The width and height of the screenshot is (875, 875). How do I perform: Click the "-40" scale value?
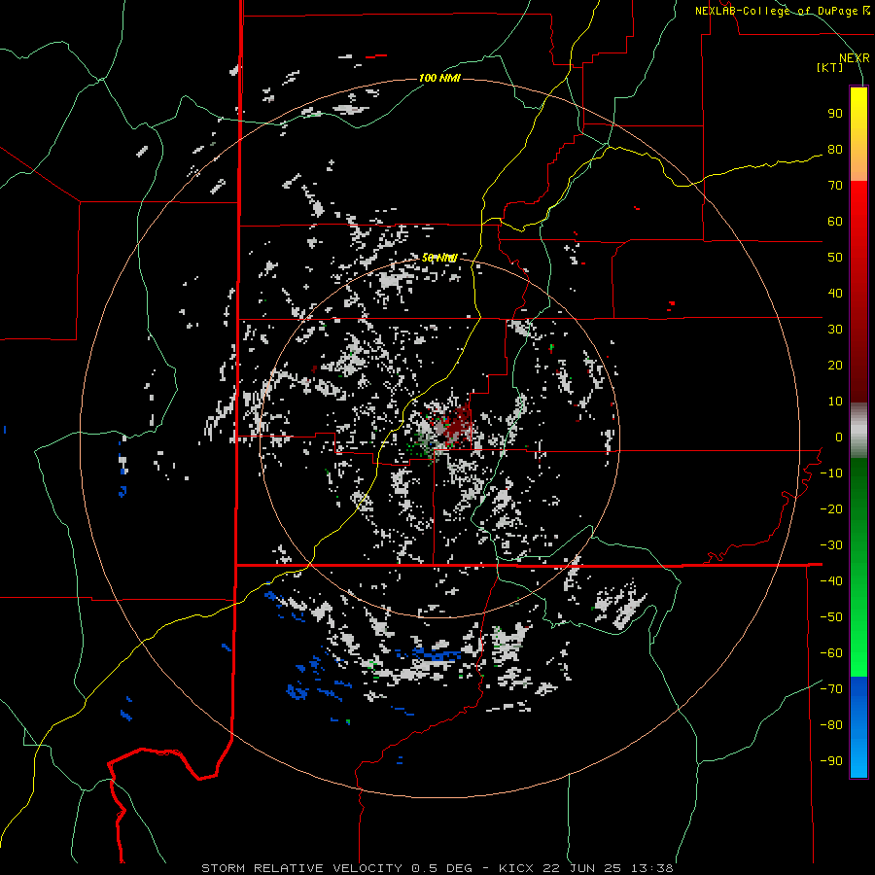coord(831,581)
